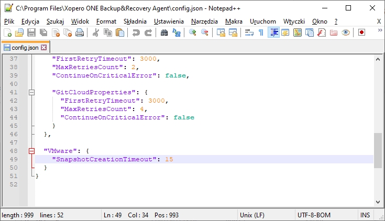The image size is (385, 221).
Task: Open Find with the binoculars icon
Action: pyautogui.click(x=164, y=32)
